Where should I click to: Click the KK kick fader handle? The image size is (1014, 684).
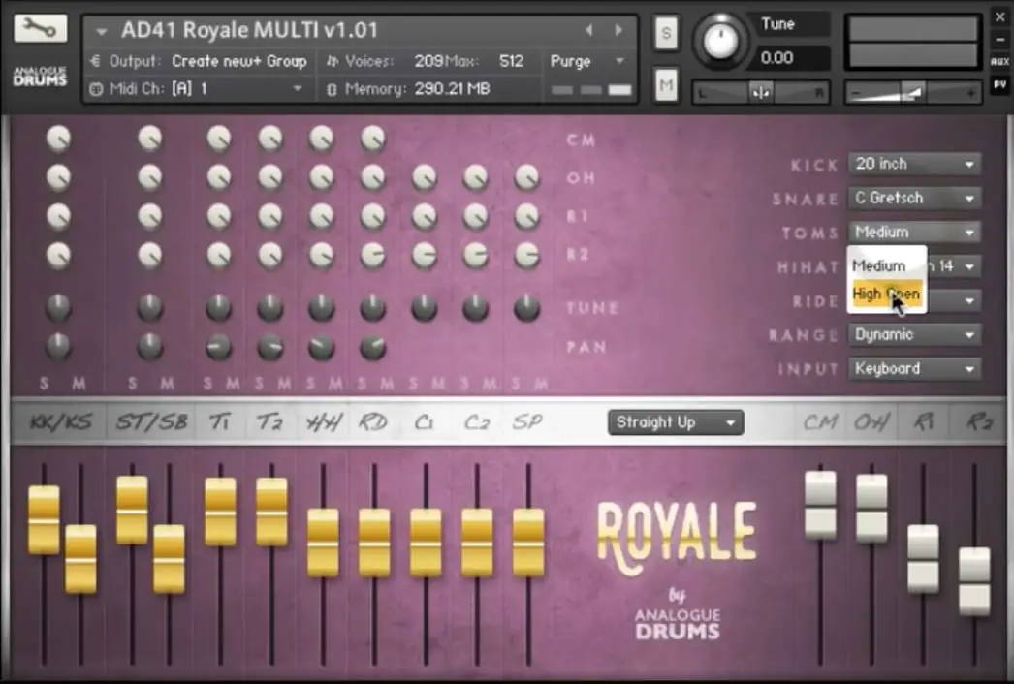coord(44,520)
